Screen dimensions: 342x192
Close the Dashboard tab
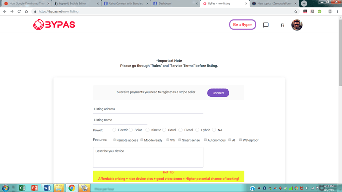click(x=197, y=3)
